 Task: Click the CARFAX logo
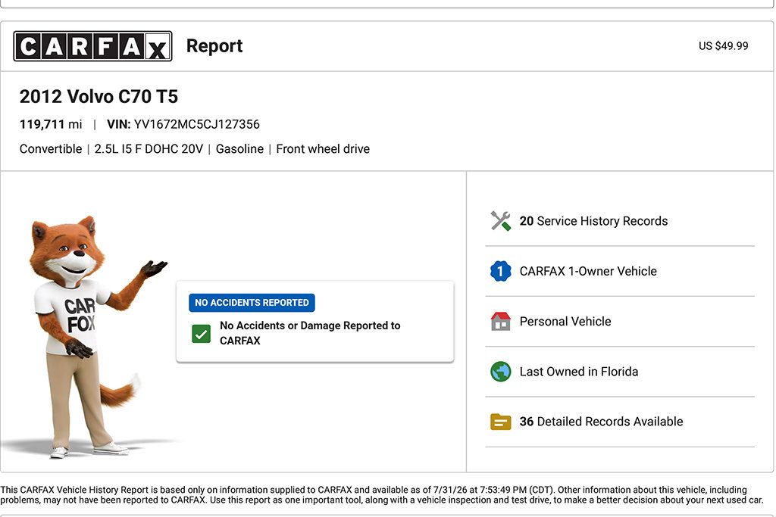92,46
